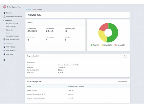Click the Course registrations document icon
Screen dimensions: 144x108
tap(5, 39)
